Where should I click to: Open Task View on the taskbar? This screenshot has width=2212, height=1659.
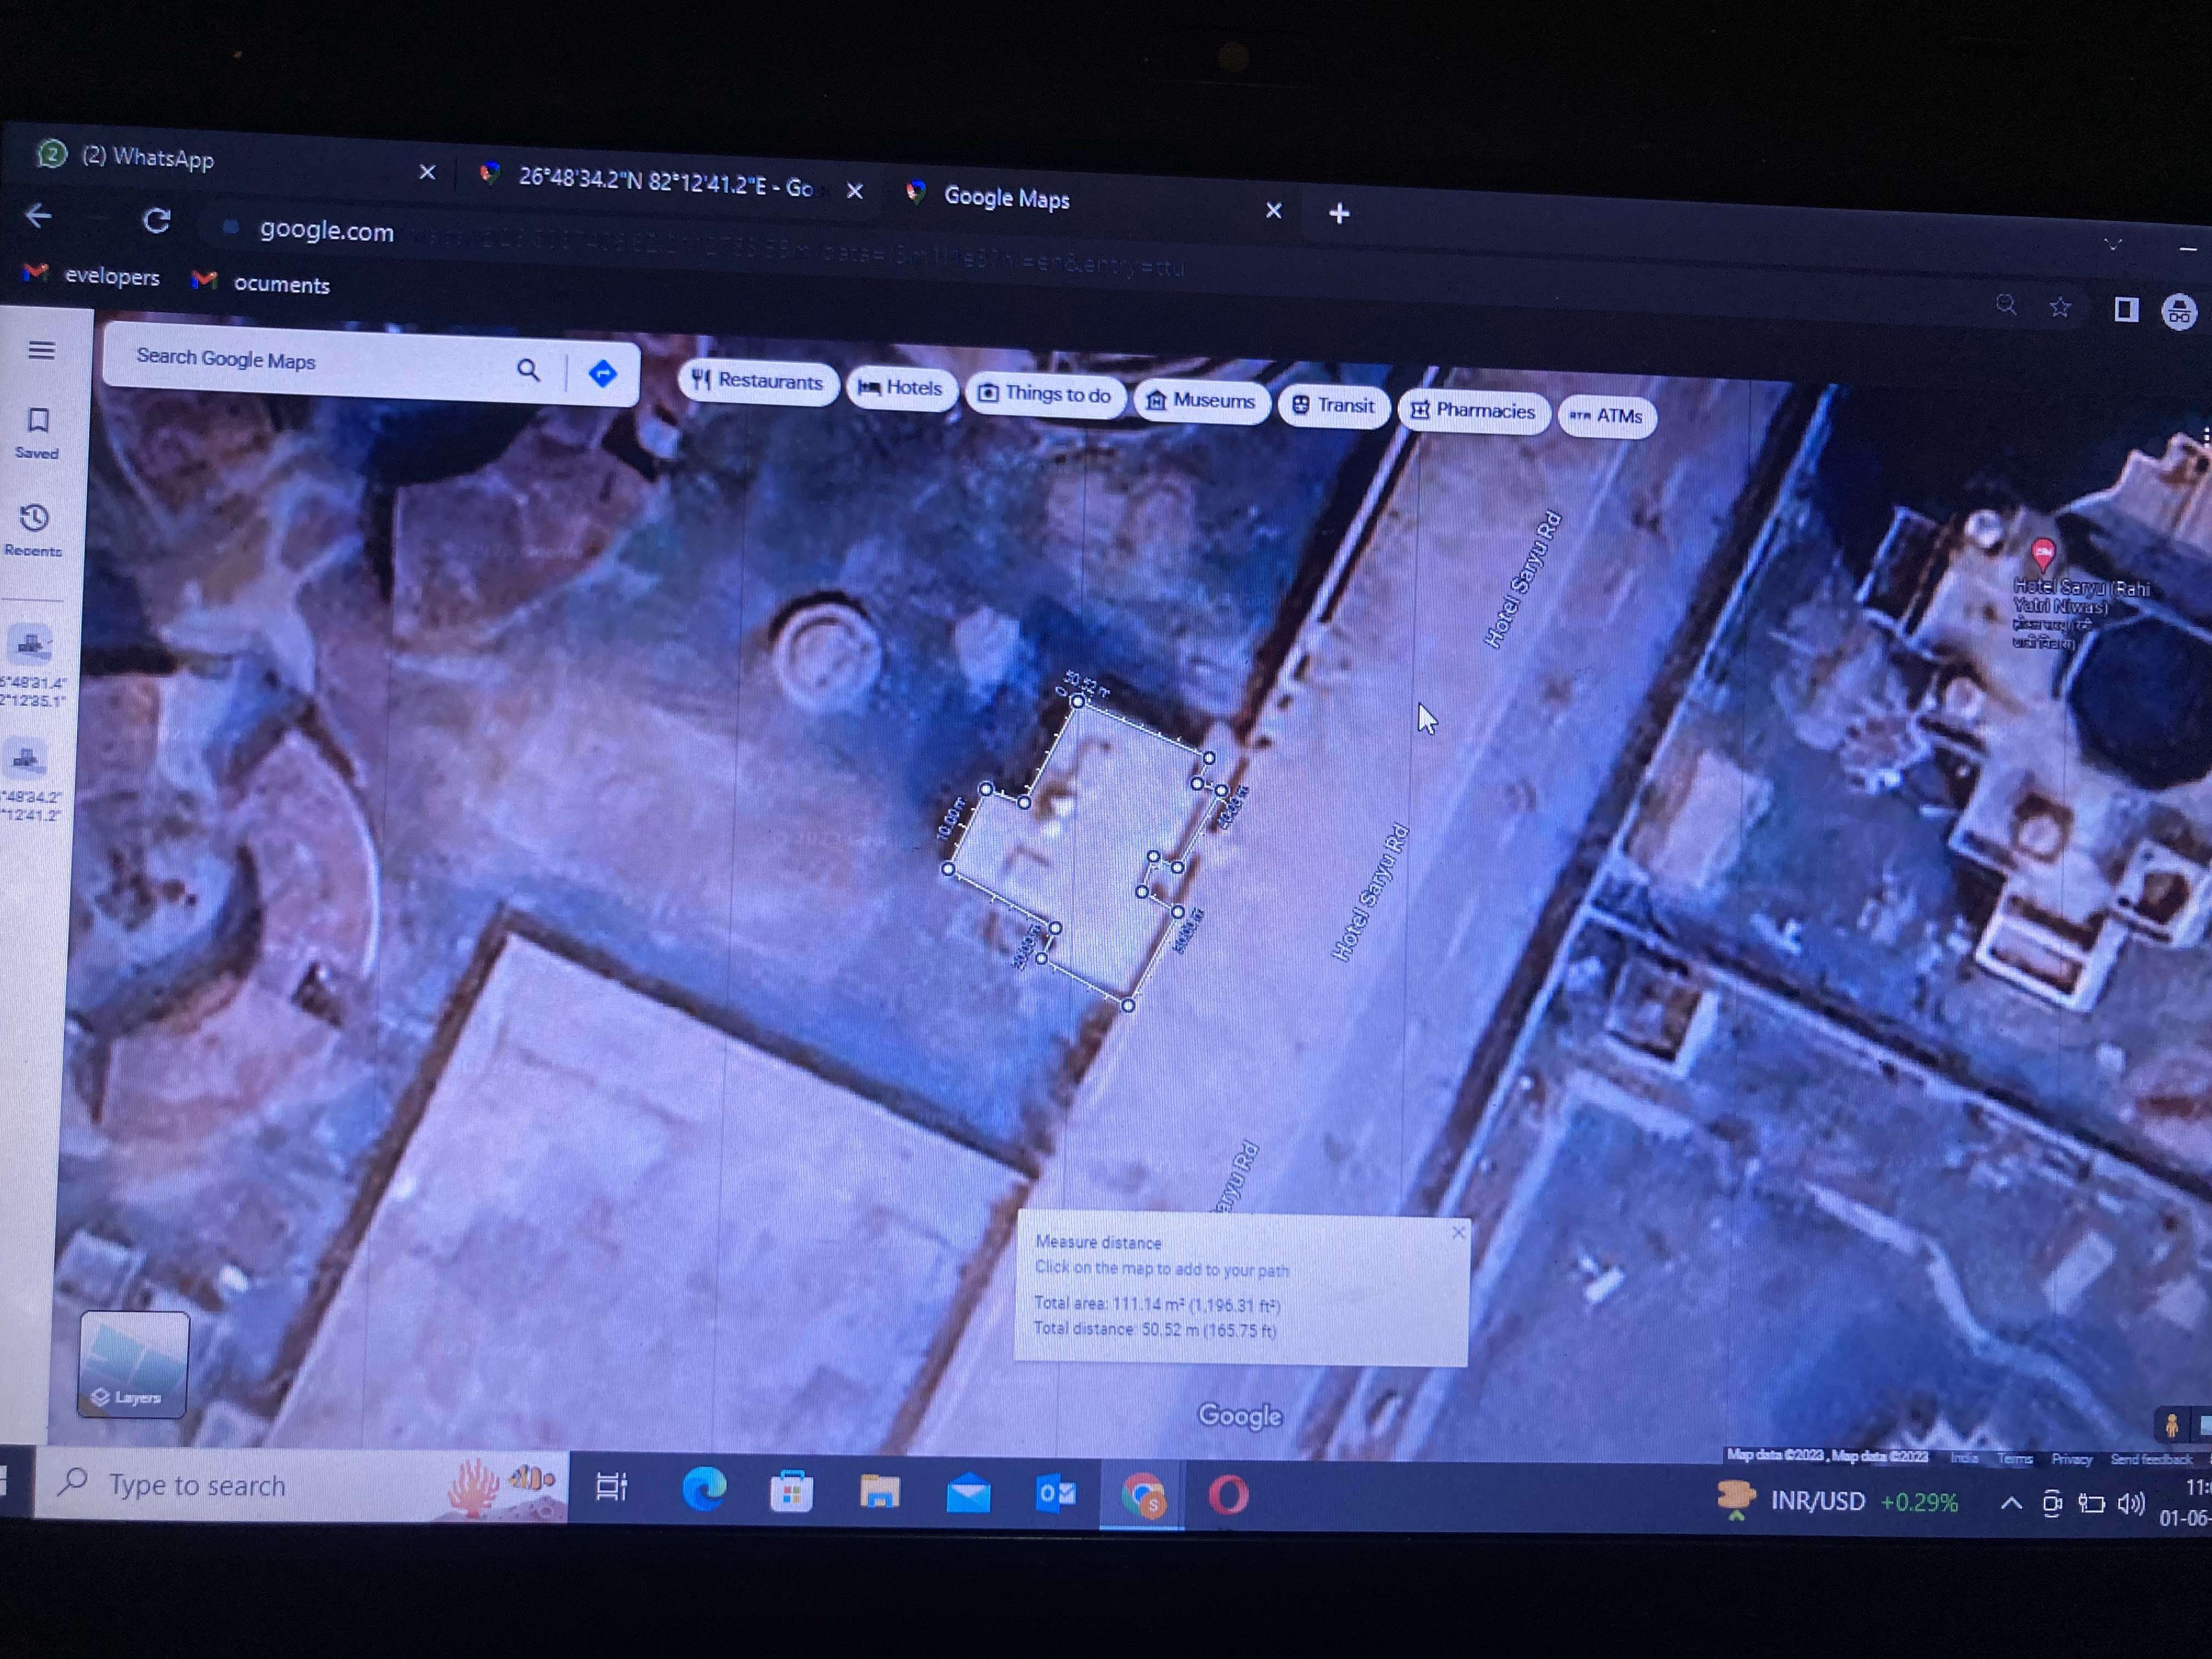[x=611, y=1487]
